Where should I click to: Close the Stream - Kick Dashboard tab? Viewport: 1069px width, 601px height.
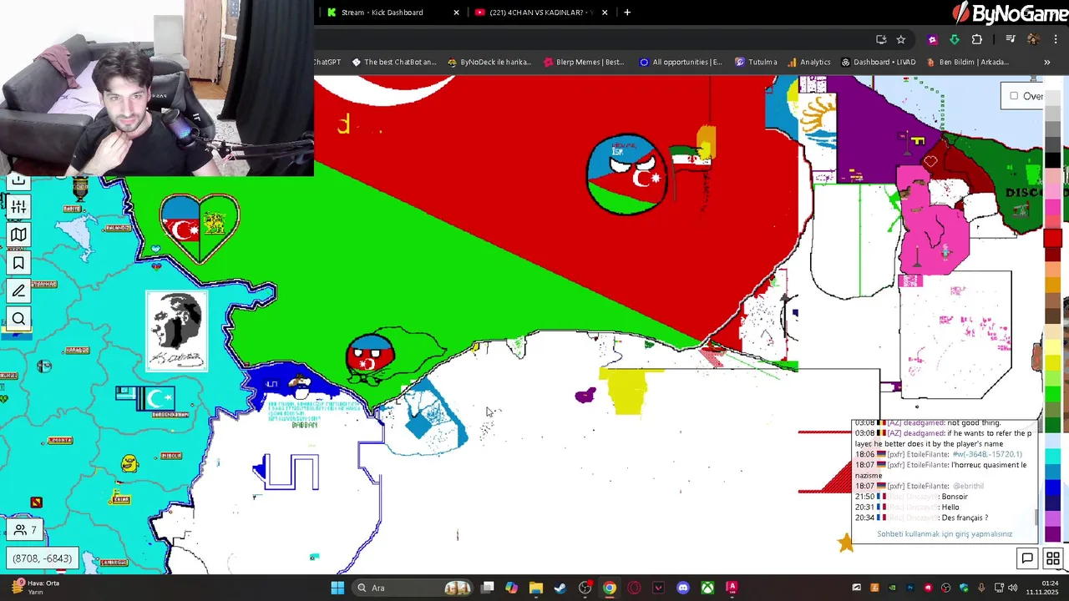point(456,13)
